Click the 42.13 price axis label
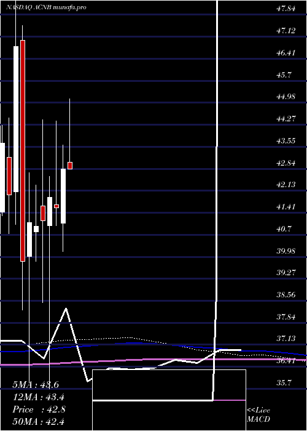This screenshot has height=431, width=307. [286, 185]
